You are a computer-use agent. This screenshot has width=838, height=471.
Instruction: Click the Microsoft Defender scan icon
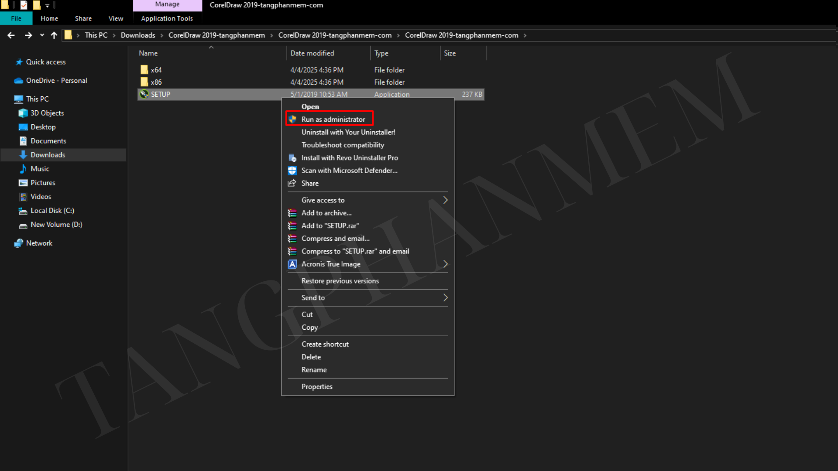coord(292,171)
